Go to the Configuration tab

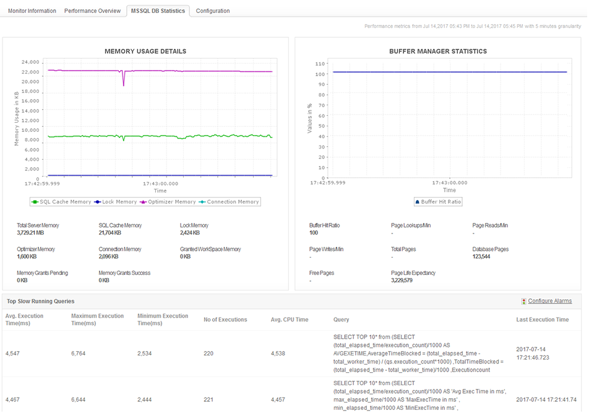213,11
